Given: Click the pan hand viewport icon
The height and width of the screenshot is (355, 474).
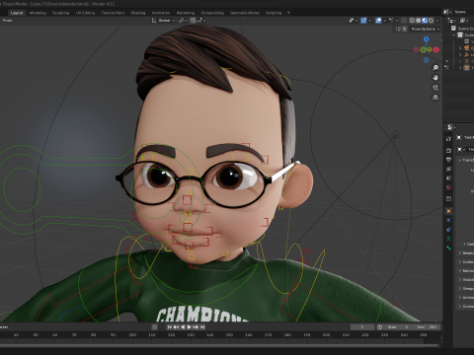Looking at the screenshot, I should pos(435,78).
